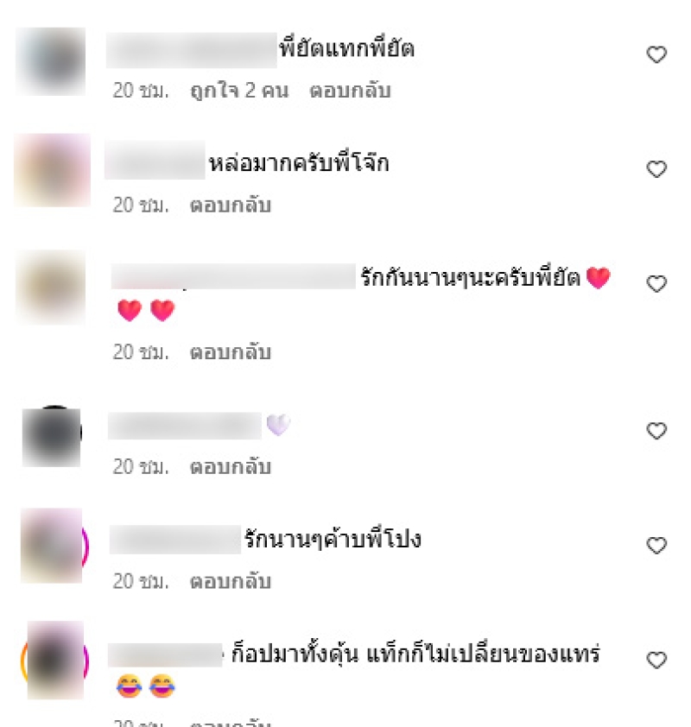Like the comment "รักกันนานๆนะครับพี่ยัต"
This screenshot has width=691, height=727.
click(656, 284)
